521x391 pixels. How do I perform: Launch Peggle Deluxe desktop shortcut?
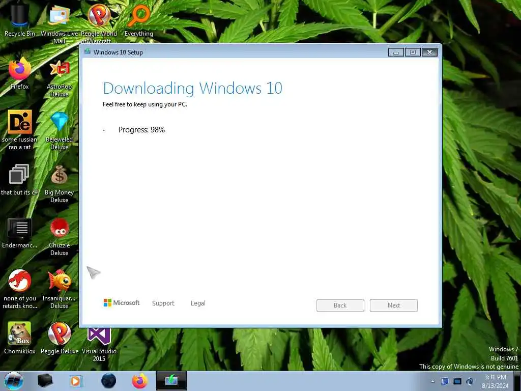[x=59, y=338]
